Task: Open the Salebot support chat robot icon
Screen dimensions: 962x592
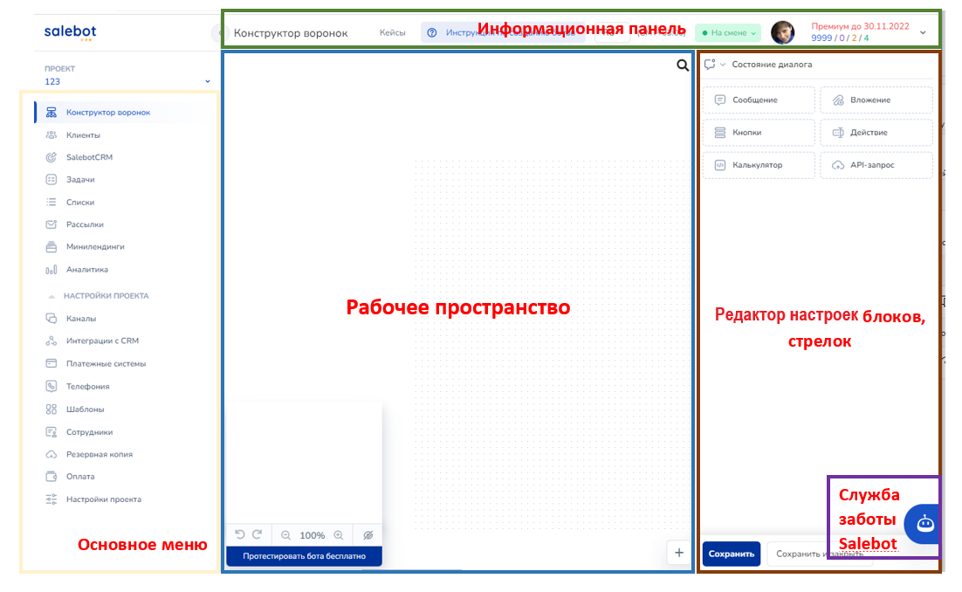Action: (925, 524)
